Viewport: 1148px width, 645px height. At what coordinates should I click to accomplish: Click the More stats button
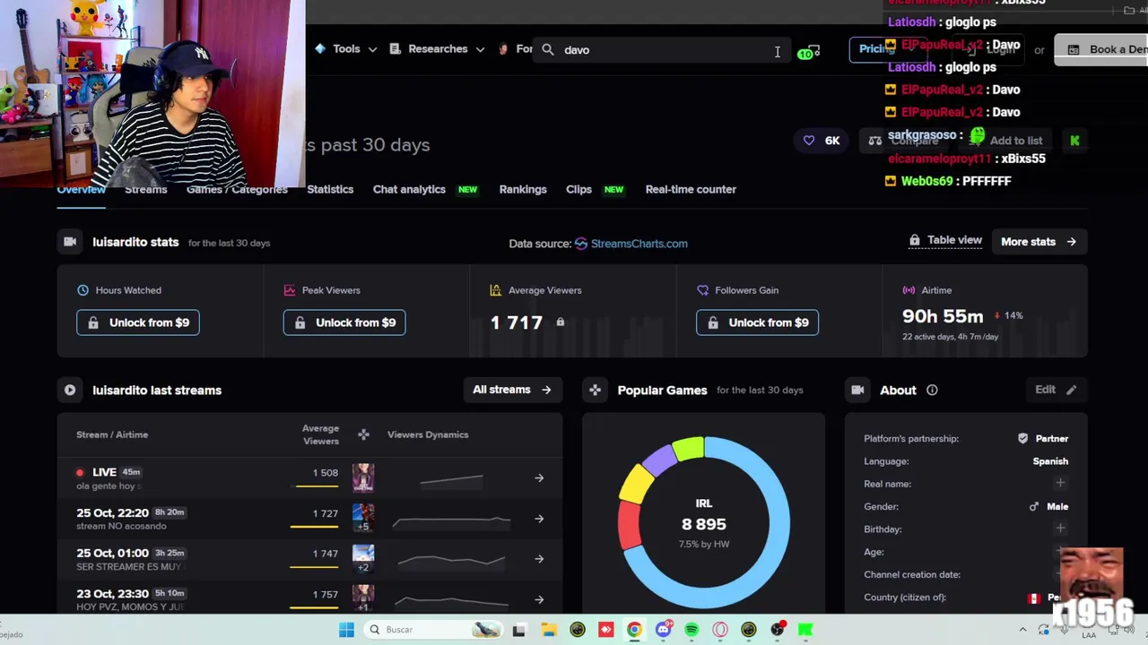[x=1039, y=242]
